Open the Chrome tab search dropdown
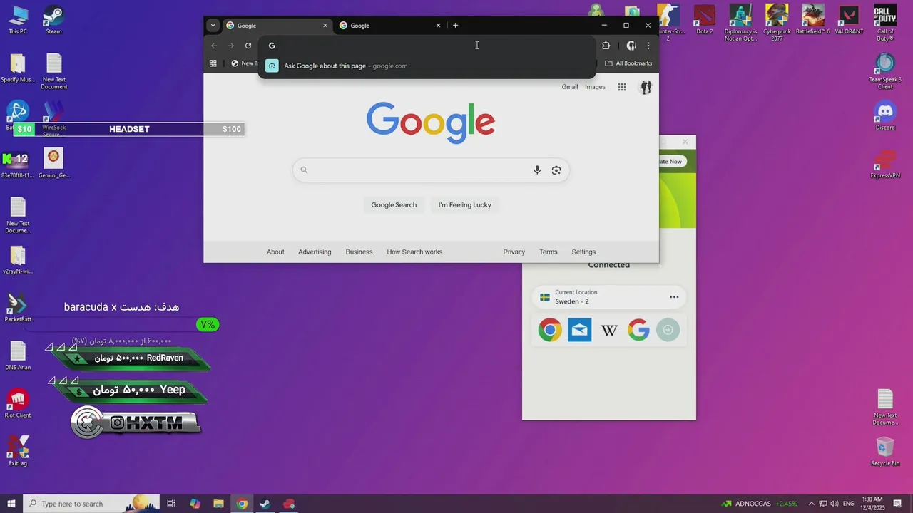The width and height of the screenshot is (913, 513). tap(213, 26)
